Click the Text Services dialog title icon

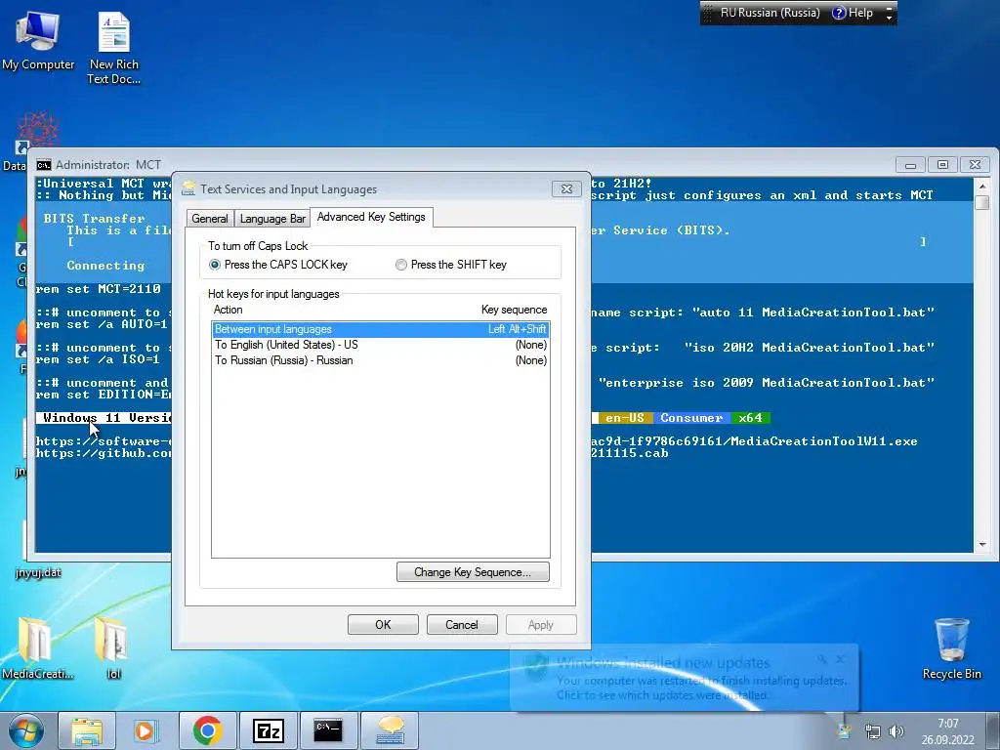pyautogui.click(x=188, y=188)
